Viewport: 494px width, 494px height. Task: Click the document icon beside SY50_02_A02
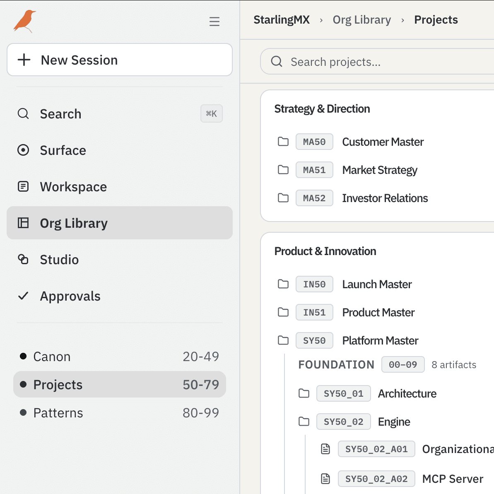pyautogui.click(x=325, y=479)
